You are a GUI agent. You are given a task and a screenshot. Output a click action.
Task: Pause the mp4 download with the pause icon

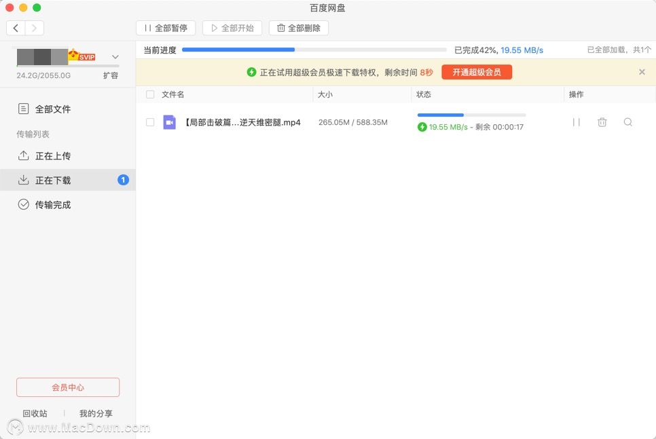tap(576, 122)
